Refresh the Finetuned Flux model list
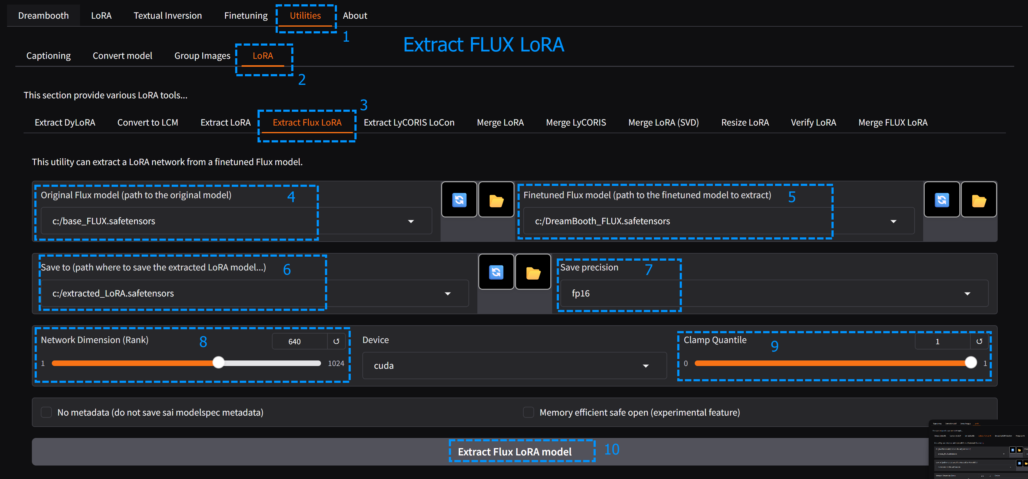1028x479 pixels. 942,200
